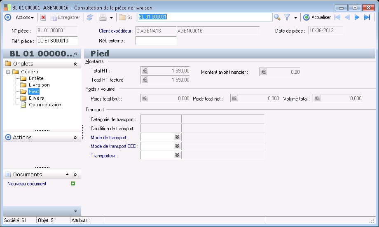Image resolution: width=379 pixels, height=227 pixels.
Task: Open the Actions dropdown menu in toolbar
Action: click(24, 17)
